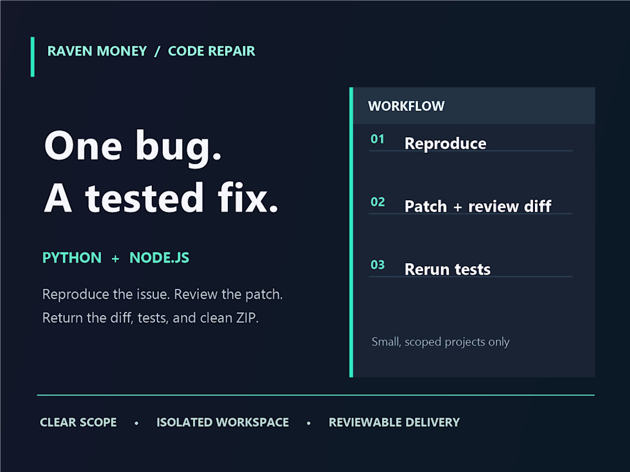
Task: Click the WORKFLOW panel heading
Action: pyautogui.click(x=406, y=106)
